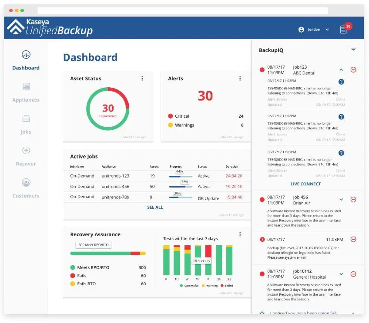
Task: Expand the Job10112 General Hospital entry
Action: coord(341,274)
